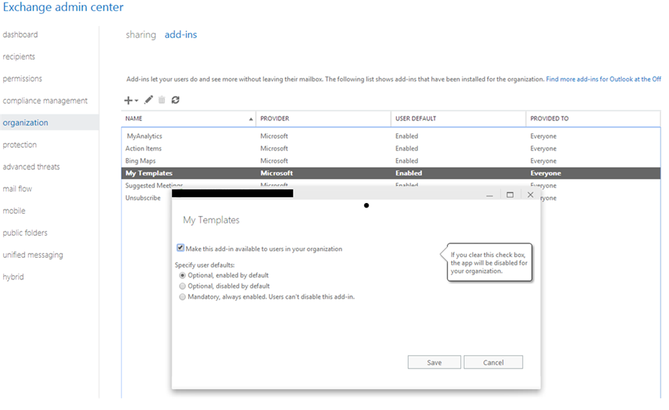
Task: Open Find more add-ins for Outlook link
Action: tap(603, 79)
